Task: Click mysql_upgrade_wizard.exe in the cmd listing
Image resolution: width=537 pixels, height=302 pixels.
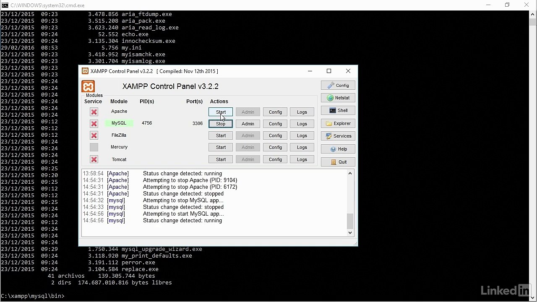Action: point(162,249)
